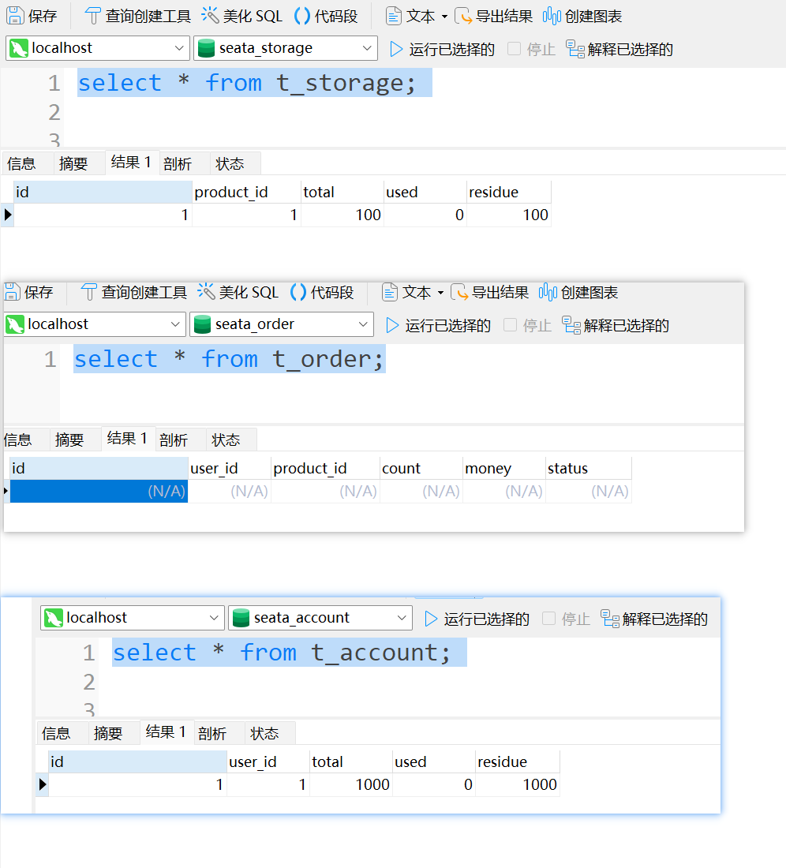786x868 pixels.
Task: Click row indicator arrow of t_account result row
Action: [43, 784]
